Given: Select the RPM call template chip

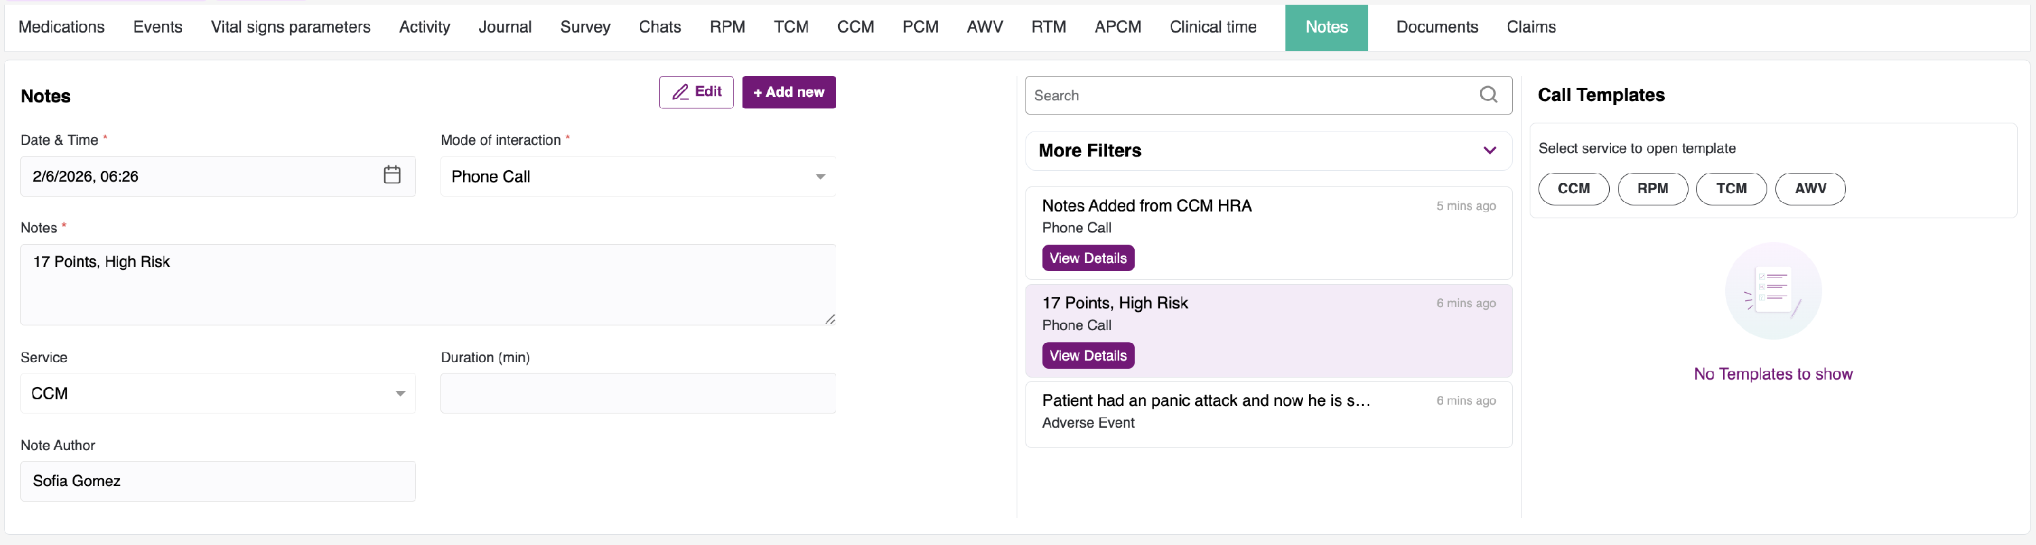Looking at the screenshot, I should (1652, 188).
